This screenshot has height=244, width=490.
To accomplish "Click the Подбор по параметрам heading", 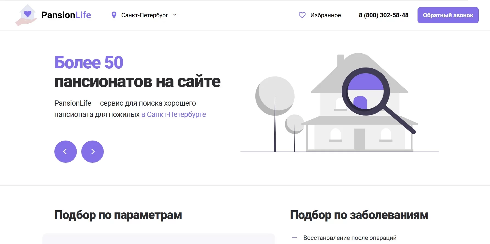I will point(118,215).
